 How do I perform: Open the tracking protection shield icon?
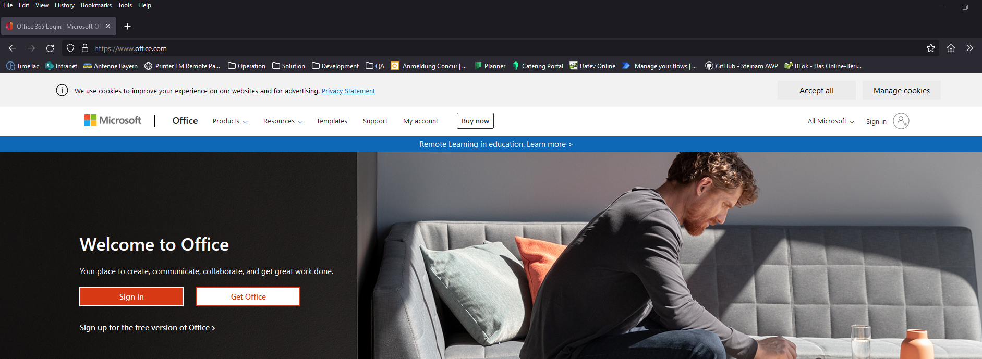(x=70, y=48)
